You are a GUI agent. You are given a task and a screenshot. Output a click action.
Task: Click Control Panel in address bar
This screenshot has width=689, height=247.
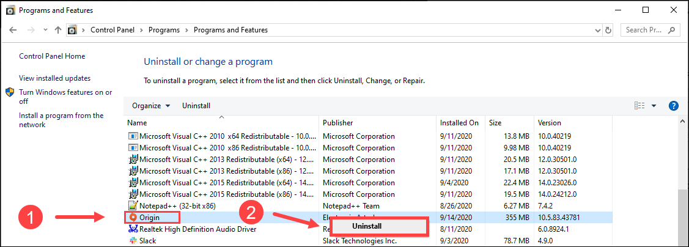(113, 31)
